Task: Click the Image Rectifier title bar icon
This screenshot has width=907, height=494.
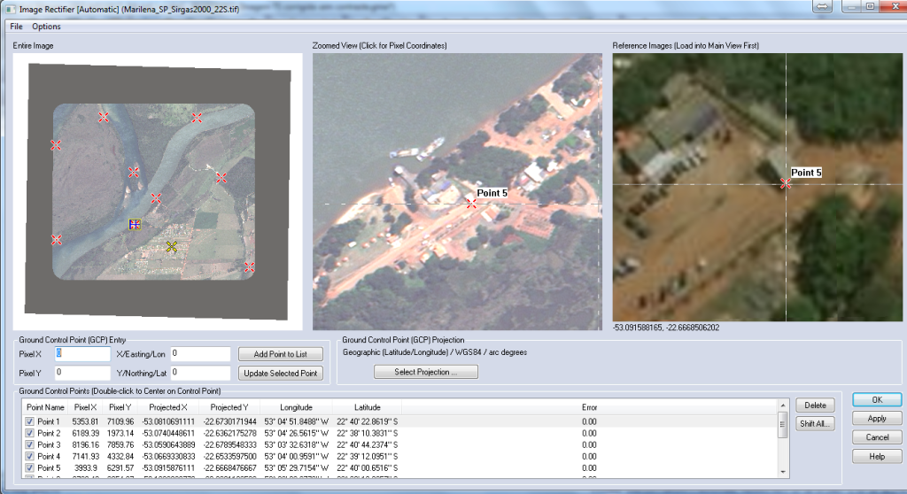Action: click(9, 8)
